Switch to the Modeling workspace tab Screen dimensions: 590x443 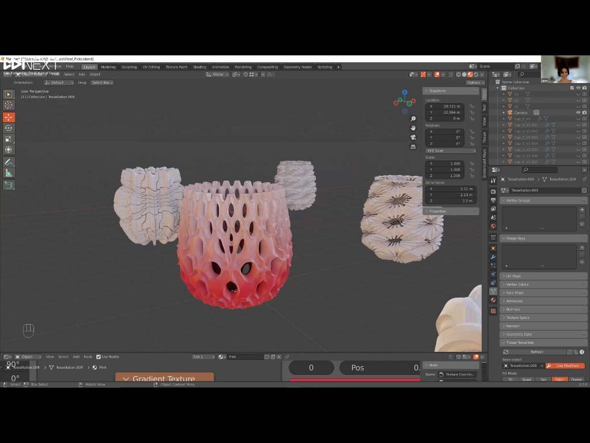(x=108, y=67)
